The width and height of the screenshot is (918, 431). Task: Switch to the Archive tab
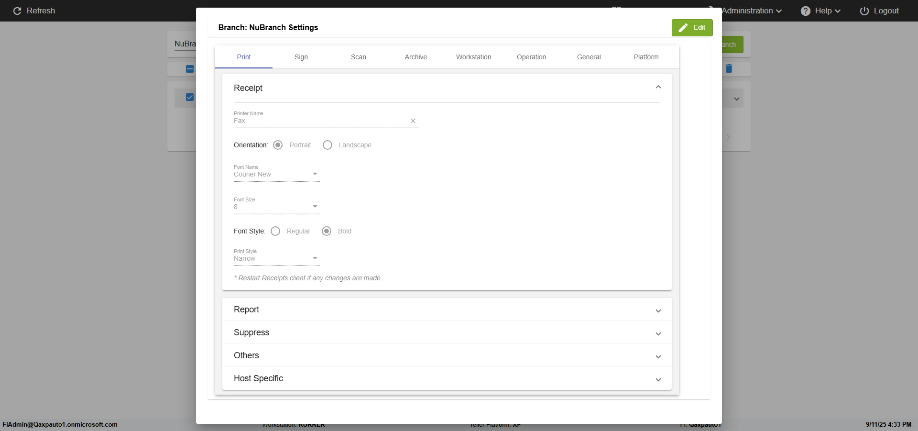click(x=416, y=57)
